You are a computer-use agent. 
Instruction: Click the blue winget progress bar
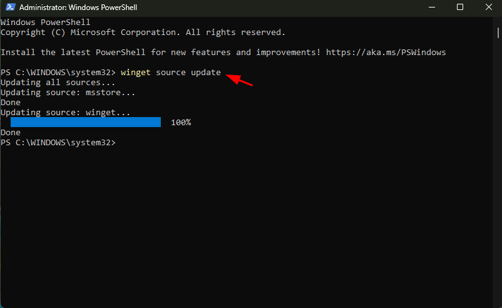pos(86,122)
